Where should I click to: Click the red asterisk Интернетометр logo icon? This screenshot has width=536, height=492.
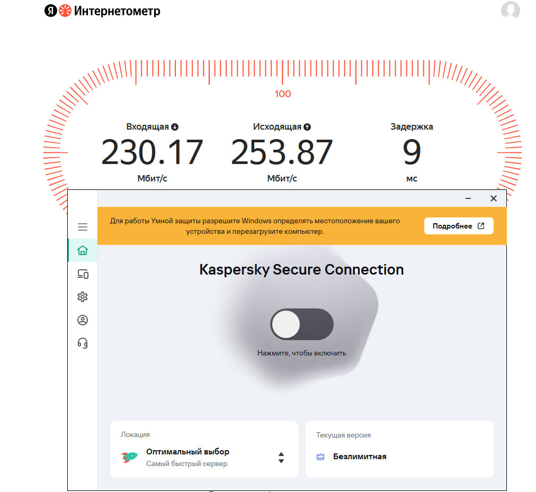tap(65, 11)
